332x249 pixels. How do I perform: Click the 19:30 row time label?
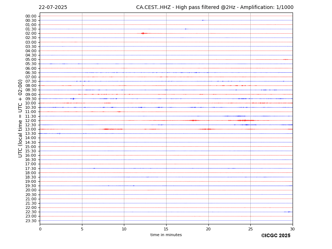coord(31,186)
